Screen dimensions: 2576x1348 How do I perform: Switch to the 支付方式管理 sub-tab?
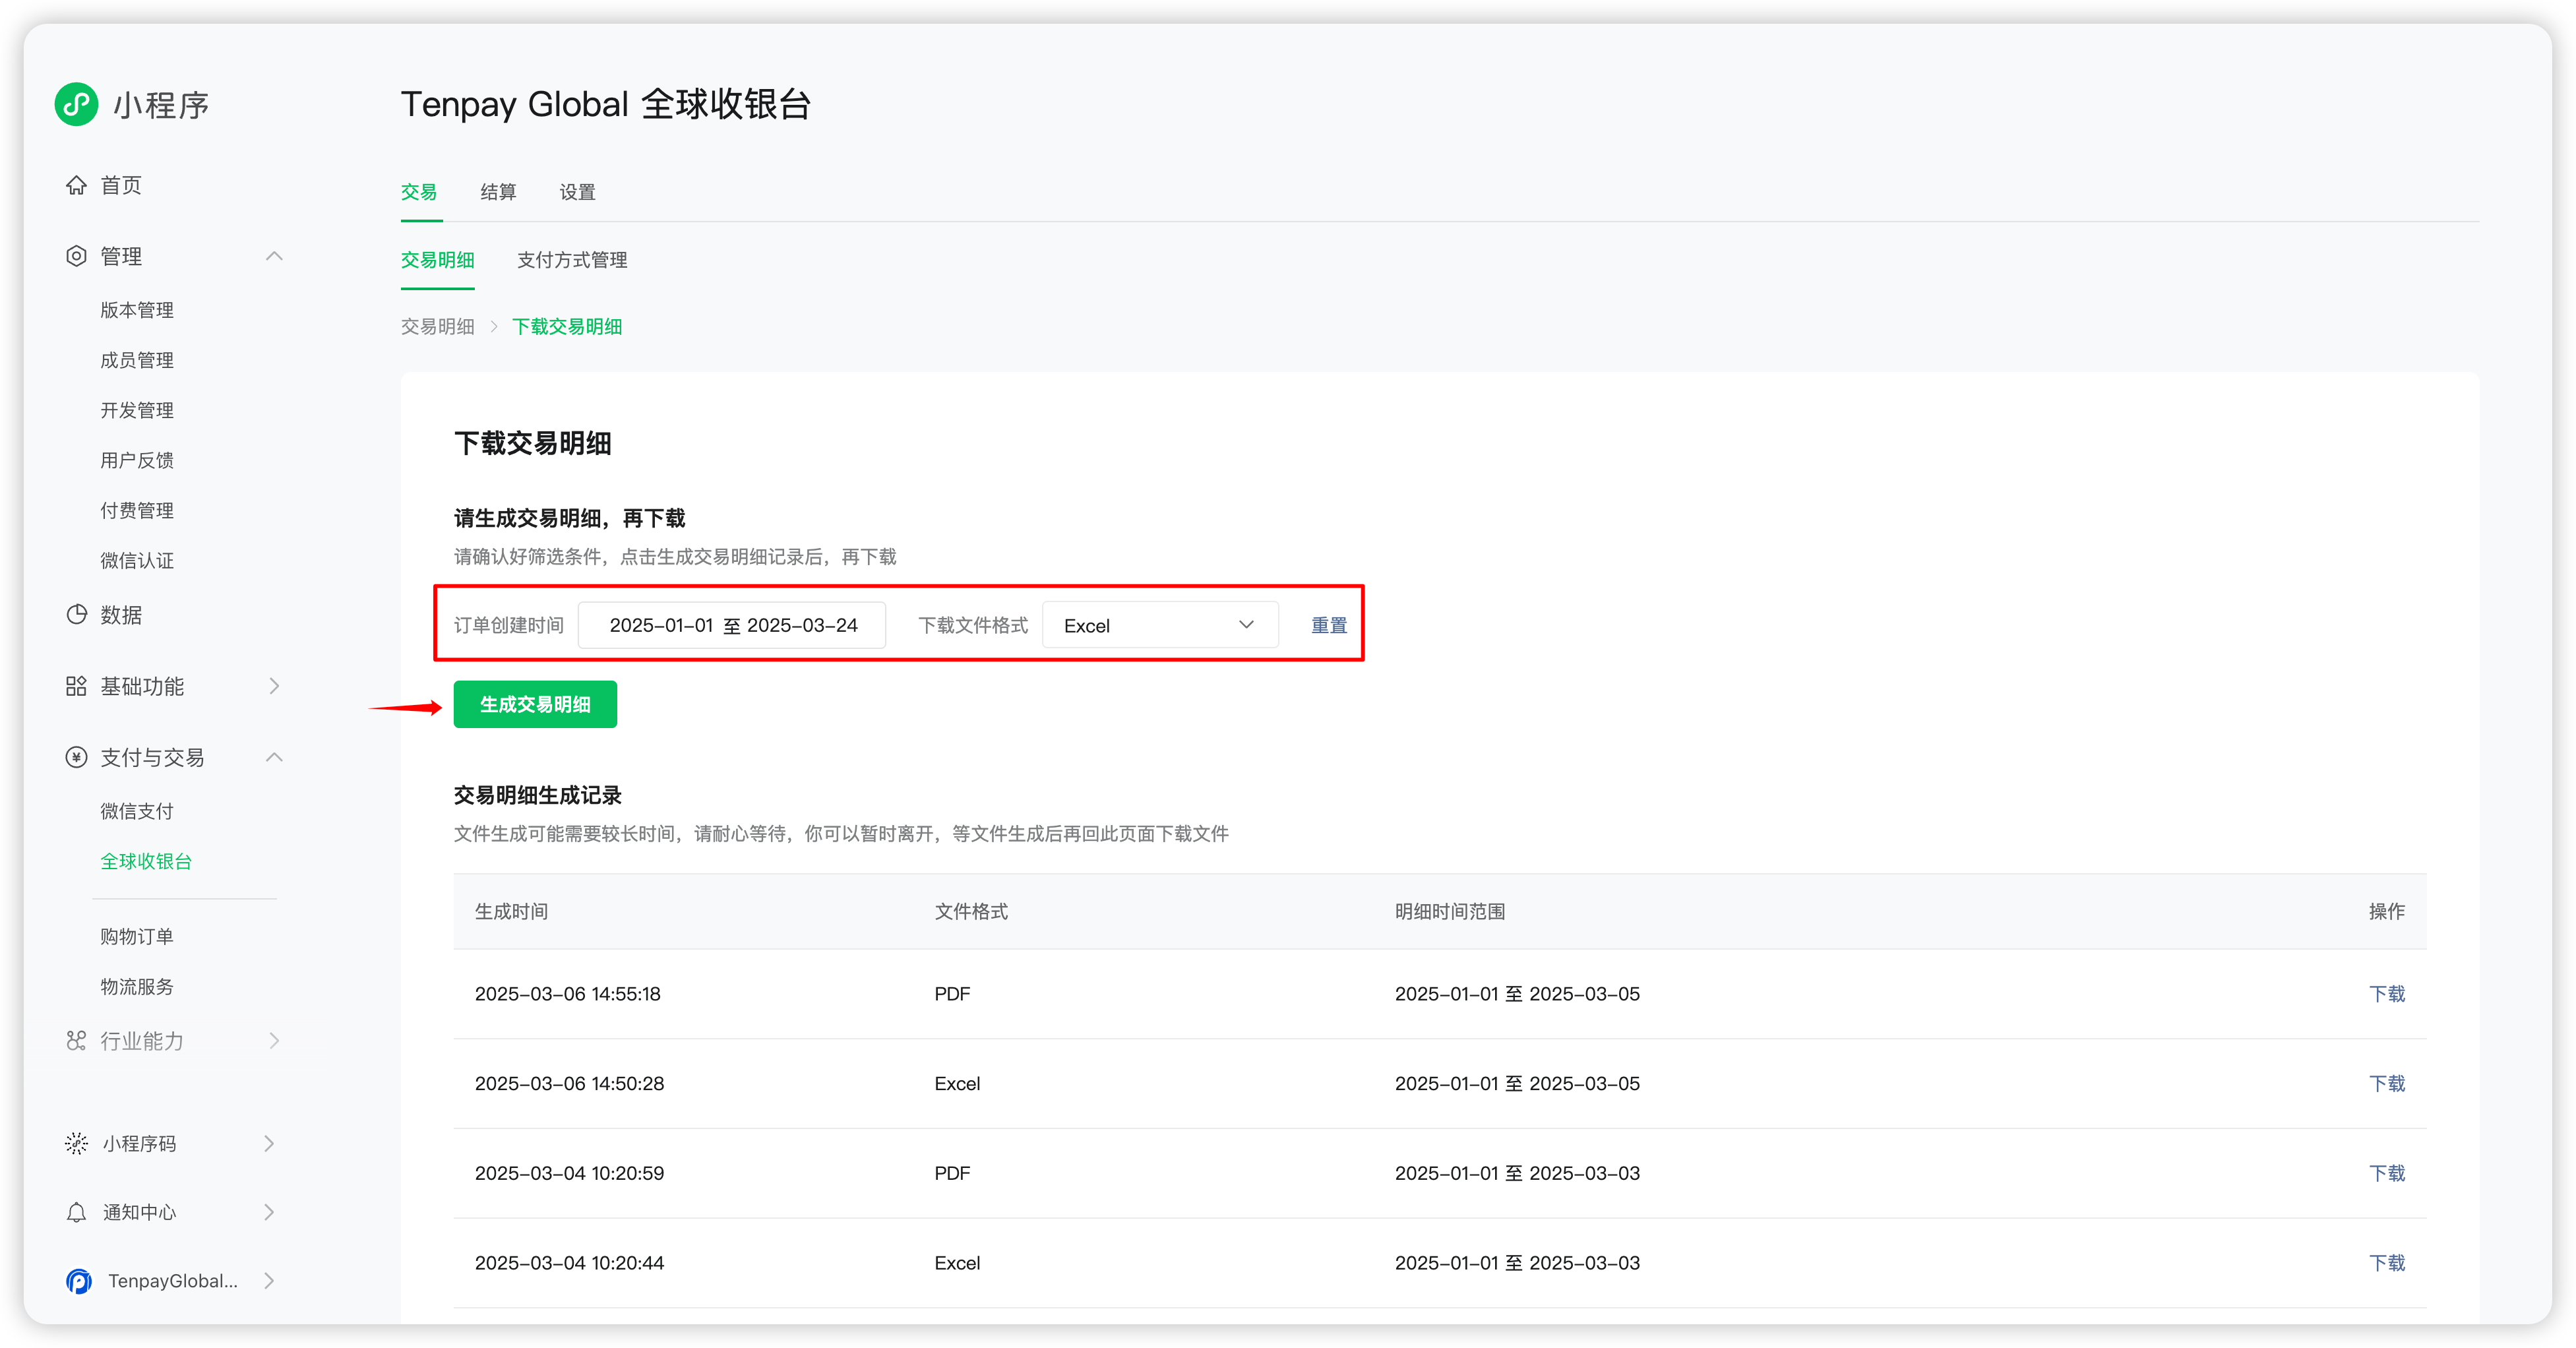572,260
